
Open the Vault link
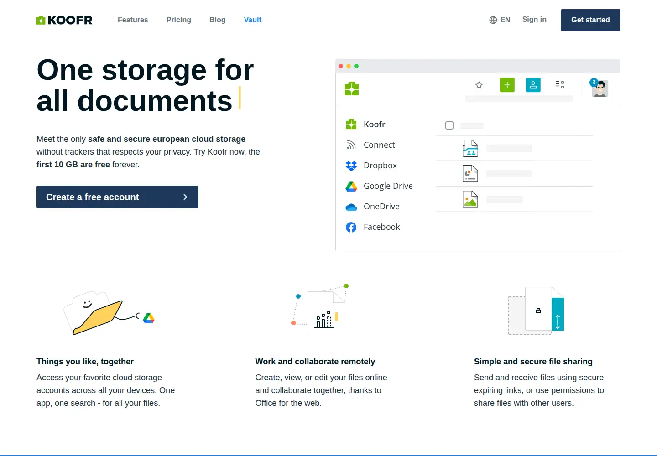253,20
